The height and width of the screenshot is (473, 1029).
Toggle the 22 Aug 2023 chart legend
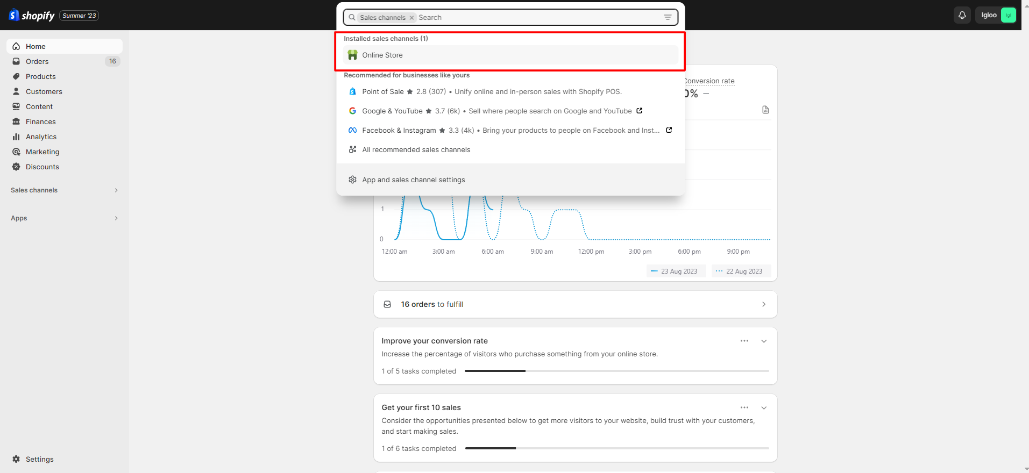(741, 271)
